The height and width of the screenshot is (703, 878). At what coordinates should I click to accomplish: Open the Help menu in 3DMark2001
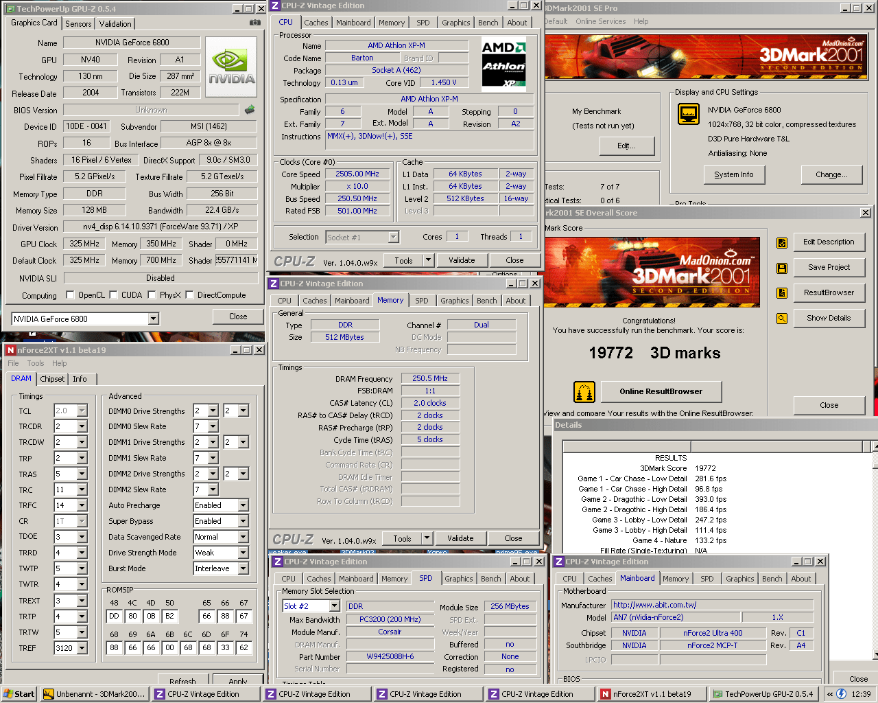coord(641,21)
